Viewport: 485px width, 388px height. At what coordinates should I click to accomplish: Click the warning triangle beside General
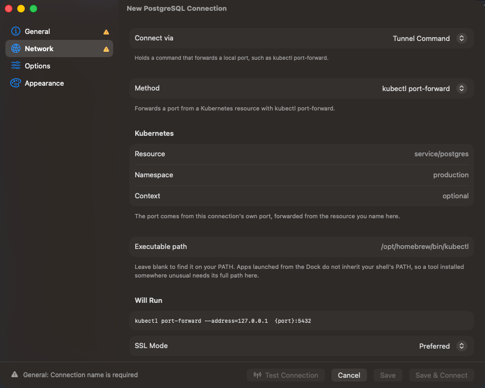click(106, 32)
